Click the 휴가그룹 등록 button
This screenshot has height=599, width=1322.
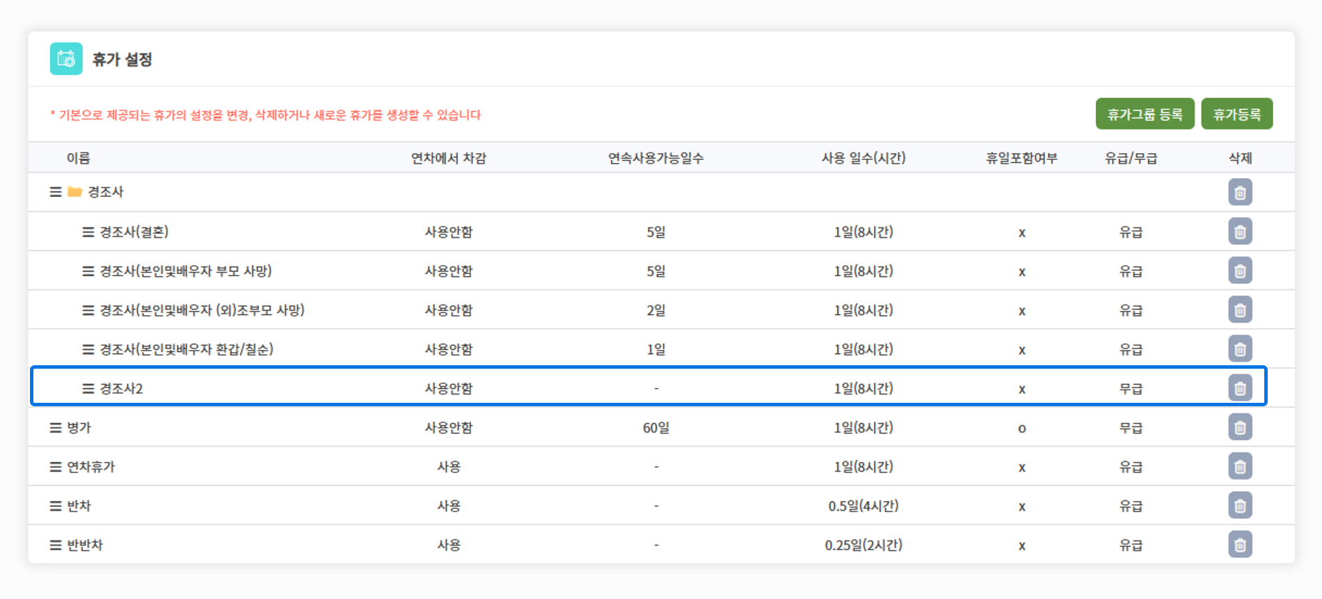1145,114
